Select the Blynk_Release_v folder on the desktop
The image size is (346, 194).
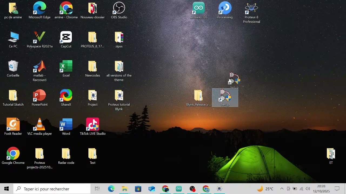pos(198,98)
